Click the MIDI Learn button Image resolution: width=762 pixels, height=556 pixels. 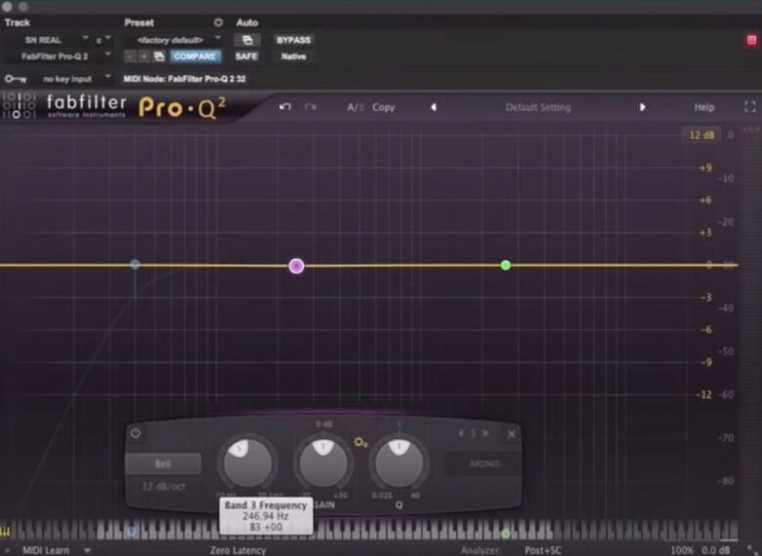click(x=46, y=550)
